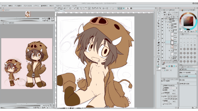Enable the unchecked vector center line checkbox
This screenshot has width=198, height=111.
(x=163, y=99)
